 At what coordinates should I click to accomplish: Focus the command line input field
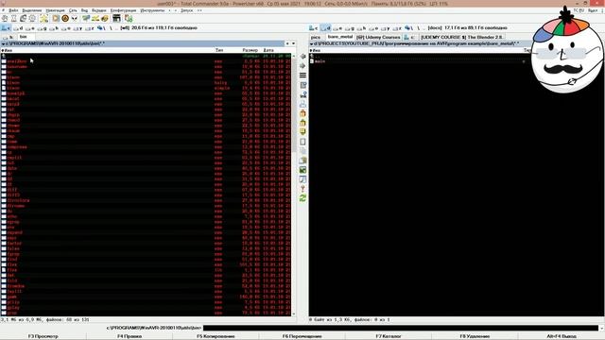pos(401,328)
